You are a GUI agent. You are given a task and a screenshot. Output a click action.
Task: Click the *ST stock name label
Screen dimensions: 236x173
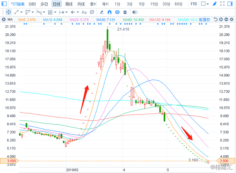(17, 4)
